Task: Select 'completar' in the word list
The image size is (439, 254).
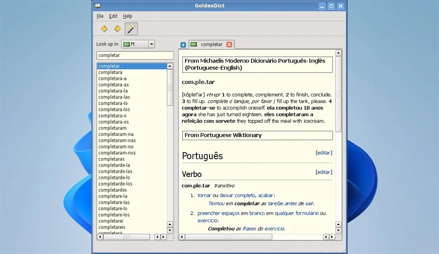Action: 132,66
